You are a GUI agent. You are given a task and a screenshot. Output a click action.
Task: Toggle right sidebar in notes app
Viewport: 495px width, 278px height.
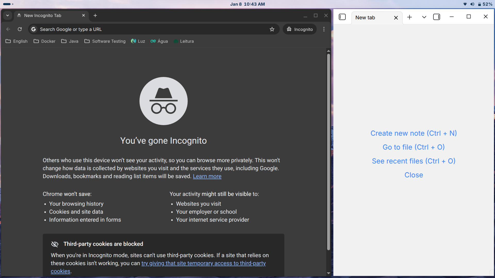pyautogui.click(x=436, y=17)
